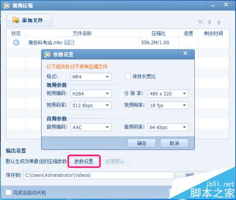236x200 pixels.
Task: Click the 确定 (OK) button
Action: tap(142, 143)
